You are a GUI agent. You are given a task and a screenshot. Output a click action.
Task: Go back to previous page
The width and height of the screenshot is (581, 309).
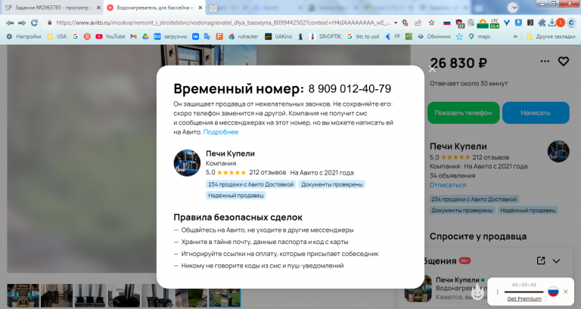coord(10,23)
